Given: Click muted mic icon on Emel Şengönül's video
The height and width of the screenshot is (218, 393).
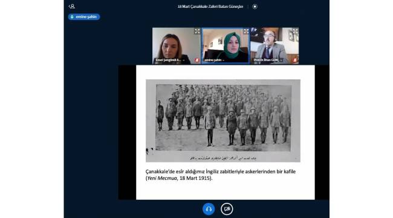Looking at the screenshot, I should pos(197,61).
